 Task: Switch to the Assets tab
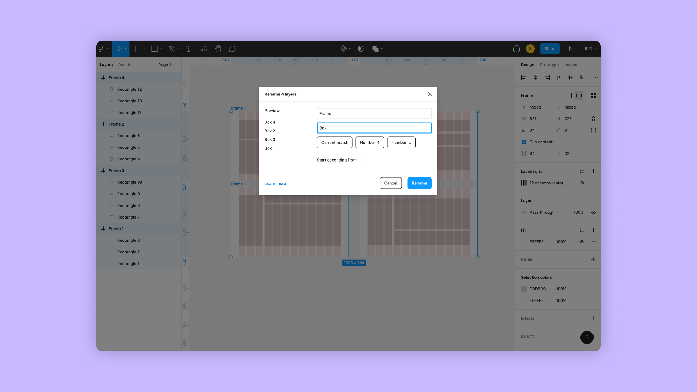click(125, 65)
